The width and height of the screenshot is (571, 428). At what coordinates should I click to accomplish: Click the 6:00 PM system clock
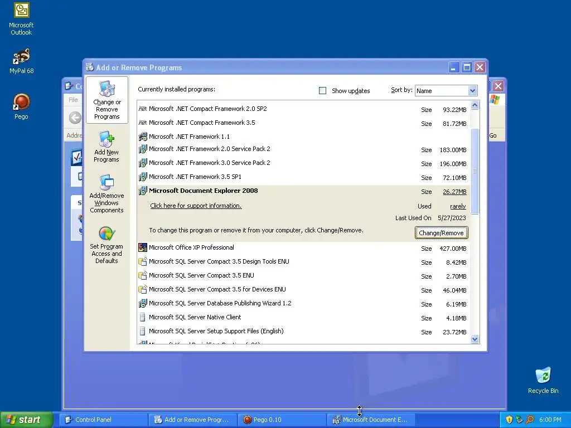(x=550, y=420)
